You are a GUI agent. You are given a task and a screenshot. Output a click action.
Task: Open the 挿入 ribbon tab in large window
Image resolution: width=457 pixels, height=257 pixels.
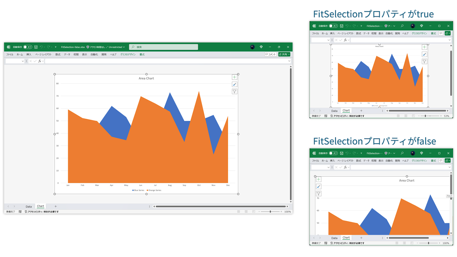(x=29, y=55)
